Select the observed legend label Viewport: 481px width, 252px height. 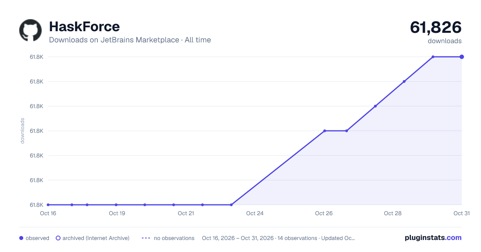[37, 238]
